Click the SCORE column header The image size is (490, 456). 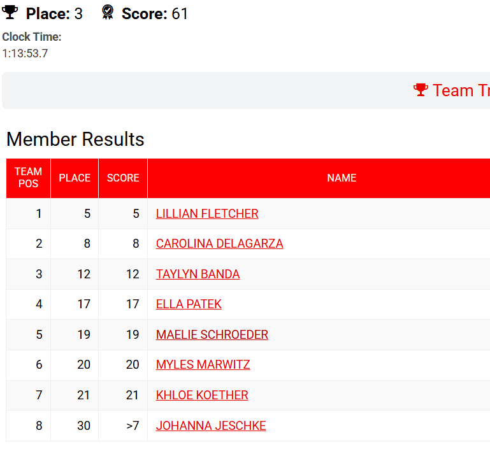(123, 178)
